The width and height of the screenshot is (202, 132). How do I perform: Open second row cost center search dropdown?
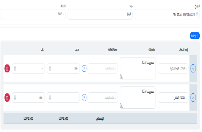coord(103,97)
